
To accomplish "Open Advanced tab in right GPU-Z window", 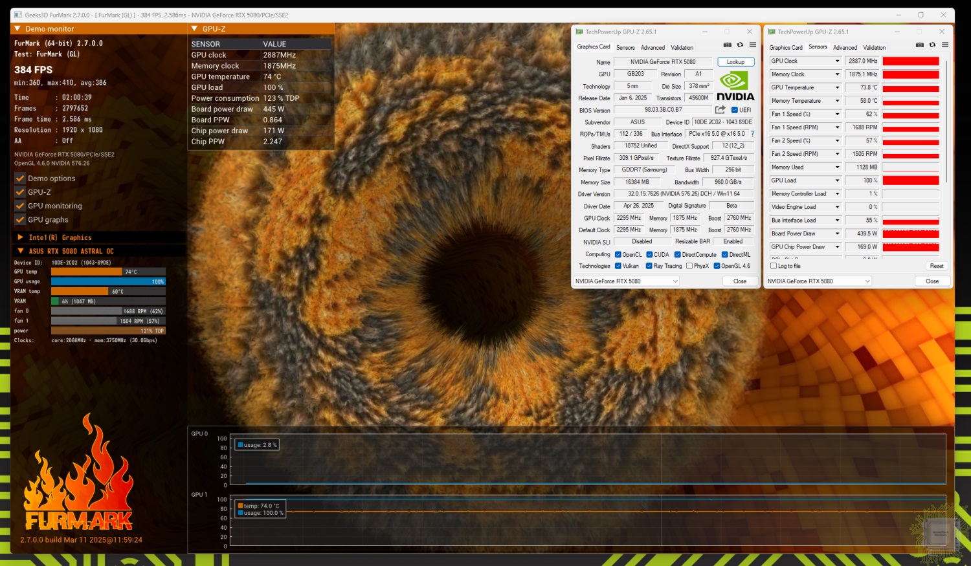I will point(845,48).
